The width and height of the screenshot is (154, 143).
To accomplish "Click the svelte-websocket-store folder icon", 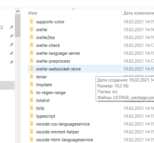I will tap(32, 69).
